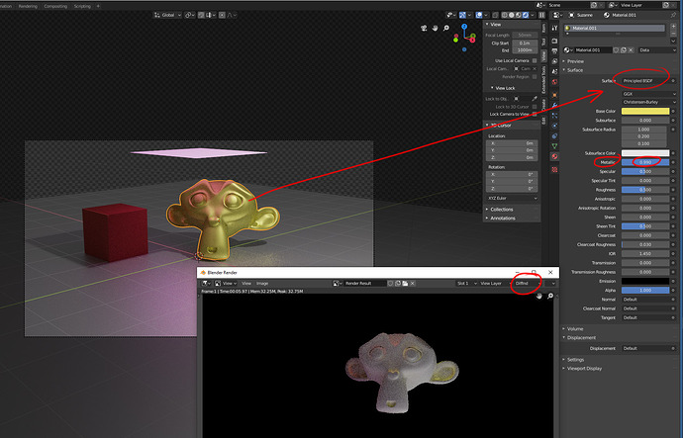Open the Modifiers wrench tab icon

[554, 105]
